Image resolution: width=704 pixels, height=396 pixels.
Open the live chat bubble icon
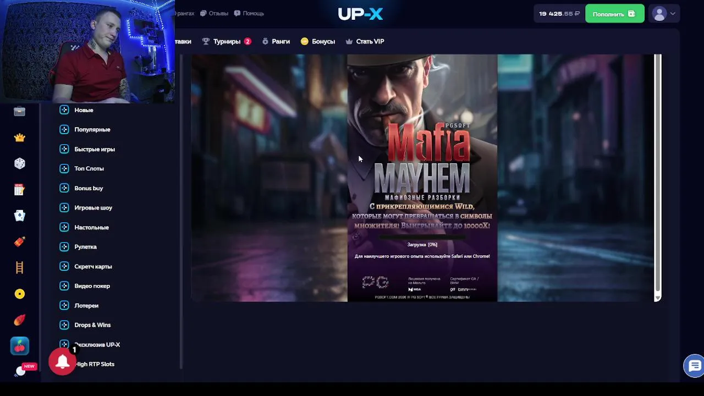pos(694,366)
